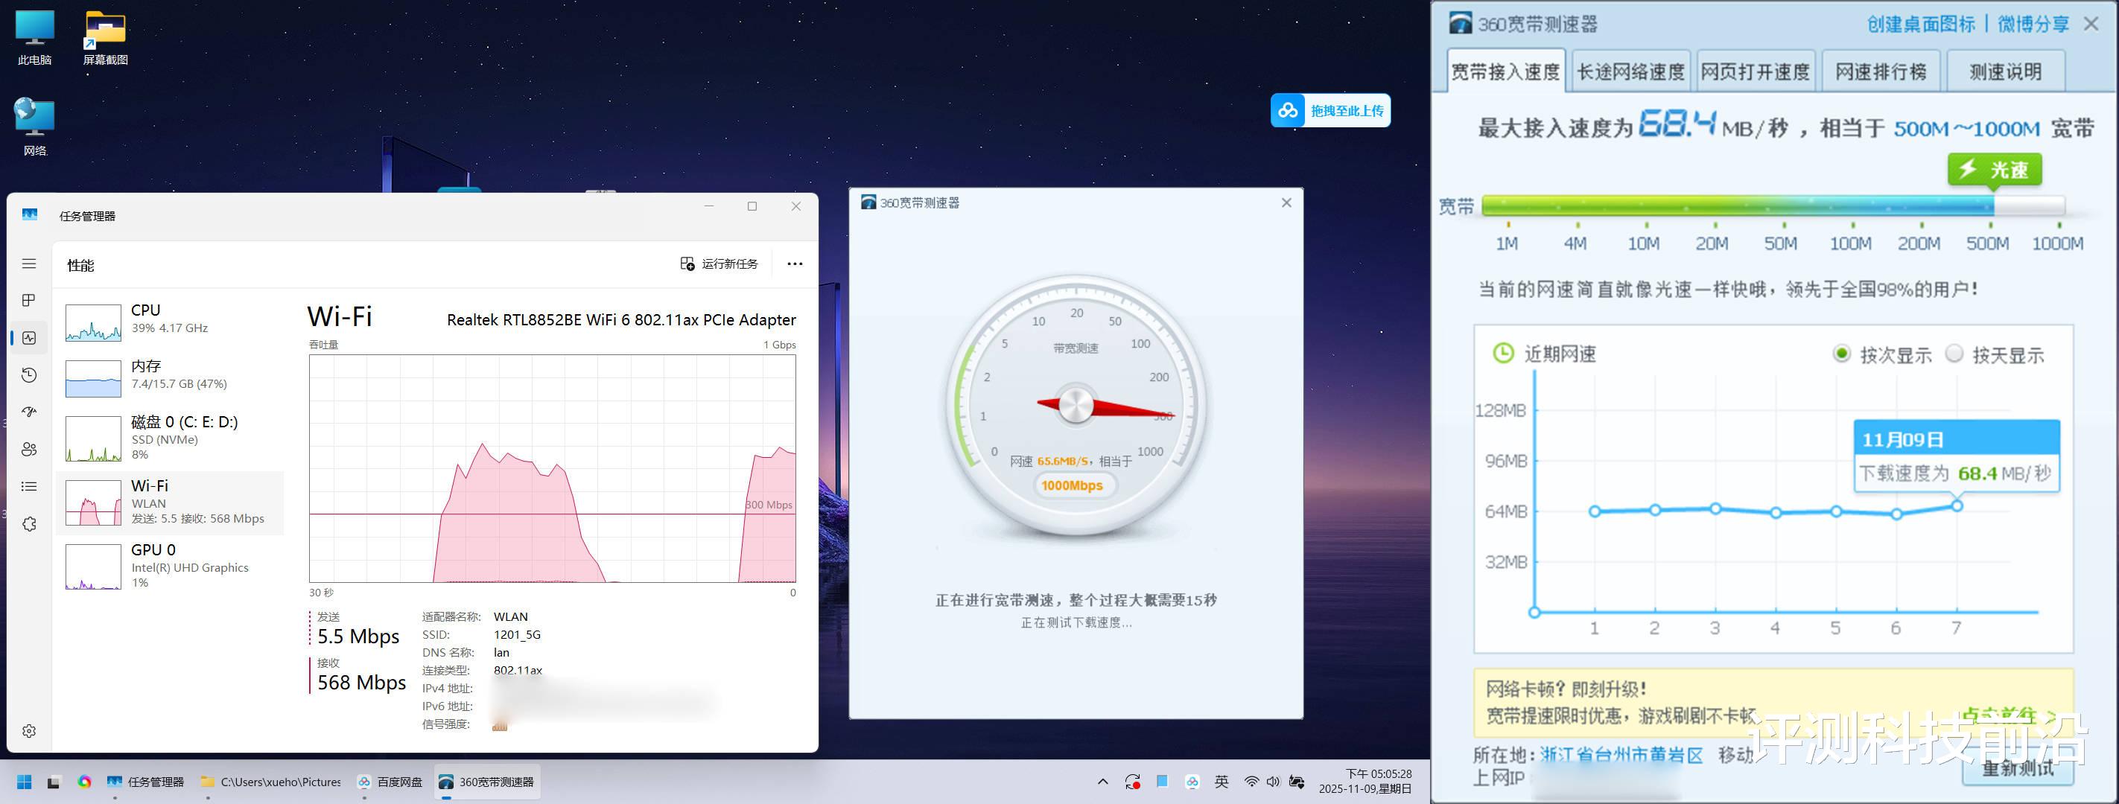The width and height of the screenshot is (2119, 804).
Task: Open the three-dot more options menu
Action: pos(795,264)
